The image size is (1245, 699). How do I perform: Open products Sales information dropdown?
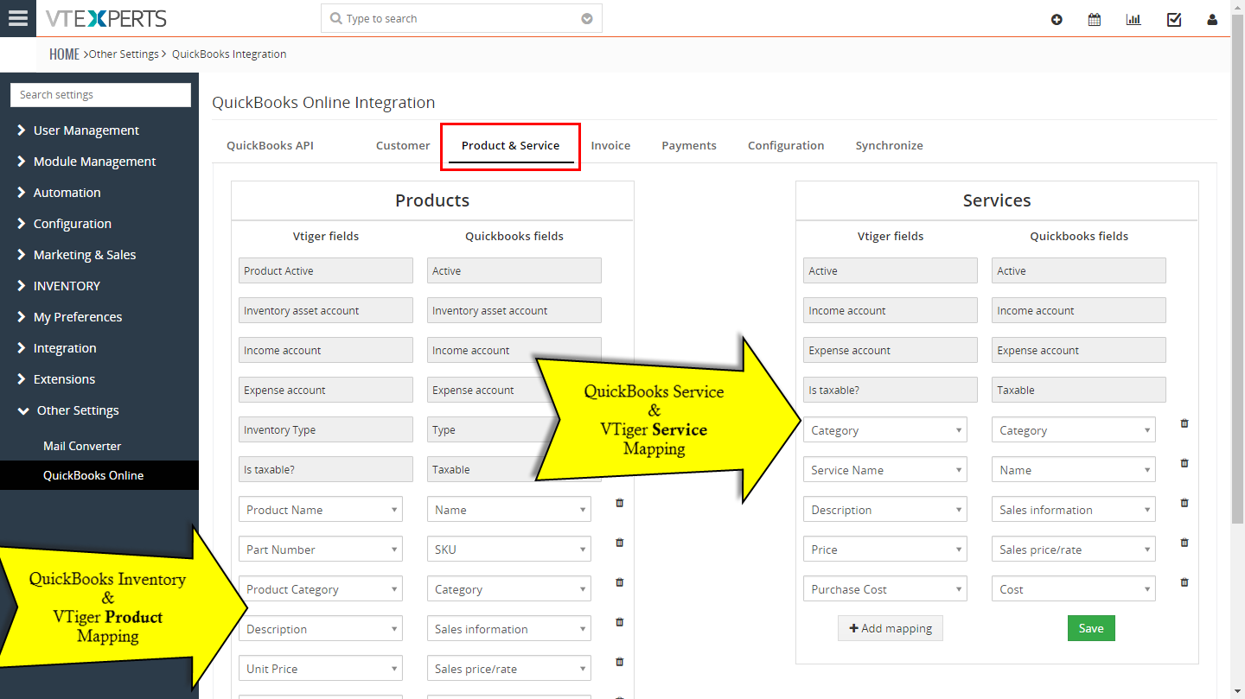509,629
